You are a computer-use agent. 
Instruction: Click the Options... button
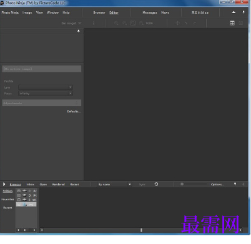point(217,185)
